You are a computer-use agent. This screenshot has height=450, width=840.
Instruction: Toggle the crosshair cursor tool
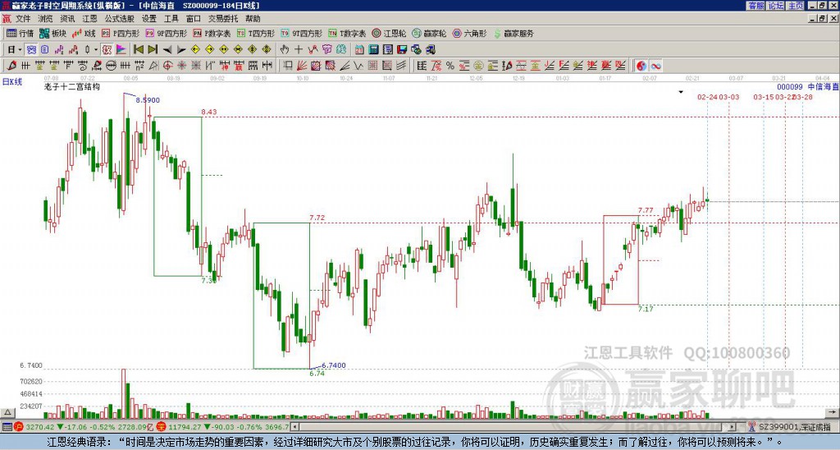click(299, 49)
